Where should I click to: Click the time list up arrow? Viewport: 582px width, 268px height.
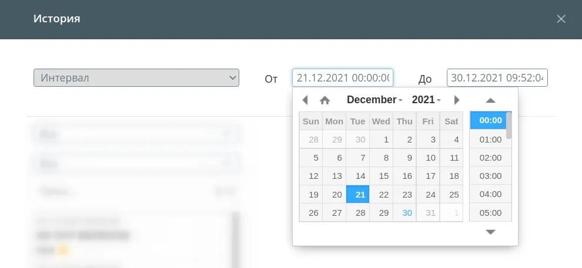490,100
